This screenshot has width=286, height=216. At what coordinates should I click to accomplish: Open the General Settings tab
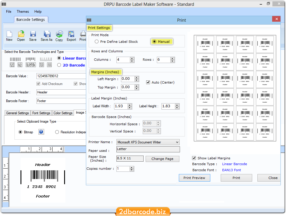tap(18, 113)
